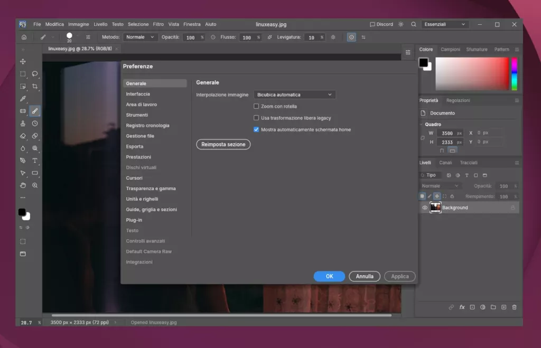Open layer blend mode Normale dropdown
Image resolution: width=541 pixels, height=348 pixels.
(440, 186)
